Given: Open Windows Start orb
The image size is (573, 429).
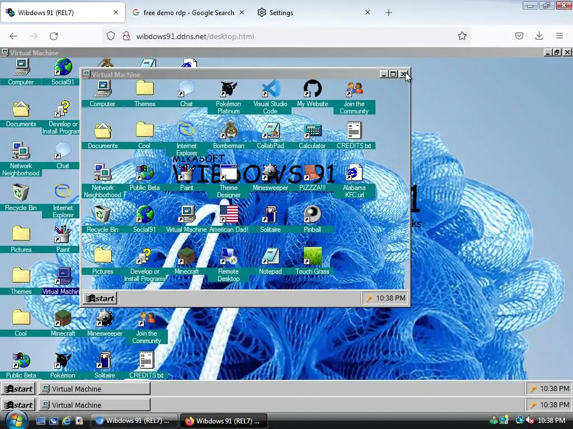Looking at the screenshot, I should pyautogui.click(x=16, y=421).
